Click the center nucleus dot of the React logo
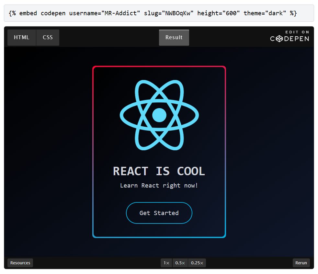 159,115
